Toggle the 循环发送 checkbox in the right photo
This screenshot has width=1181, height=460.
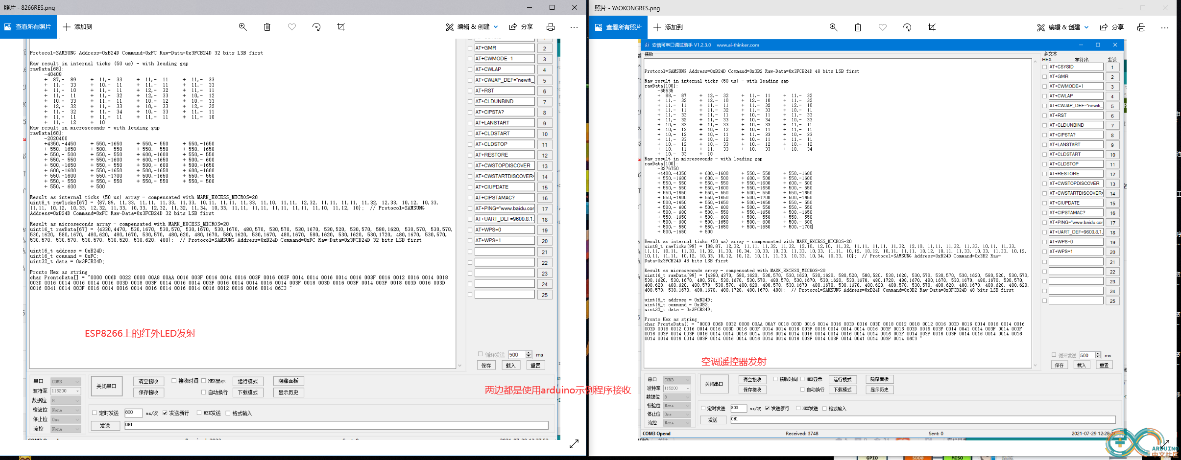coord(1054,355)
